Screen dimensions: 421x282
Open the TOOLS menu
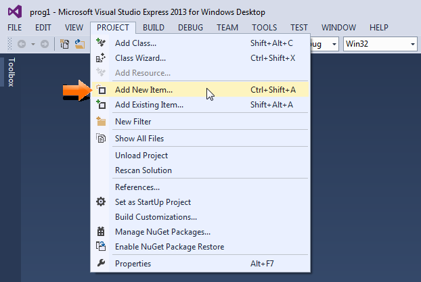pos(264,28)
